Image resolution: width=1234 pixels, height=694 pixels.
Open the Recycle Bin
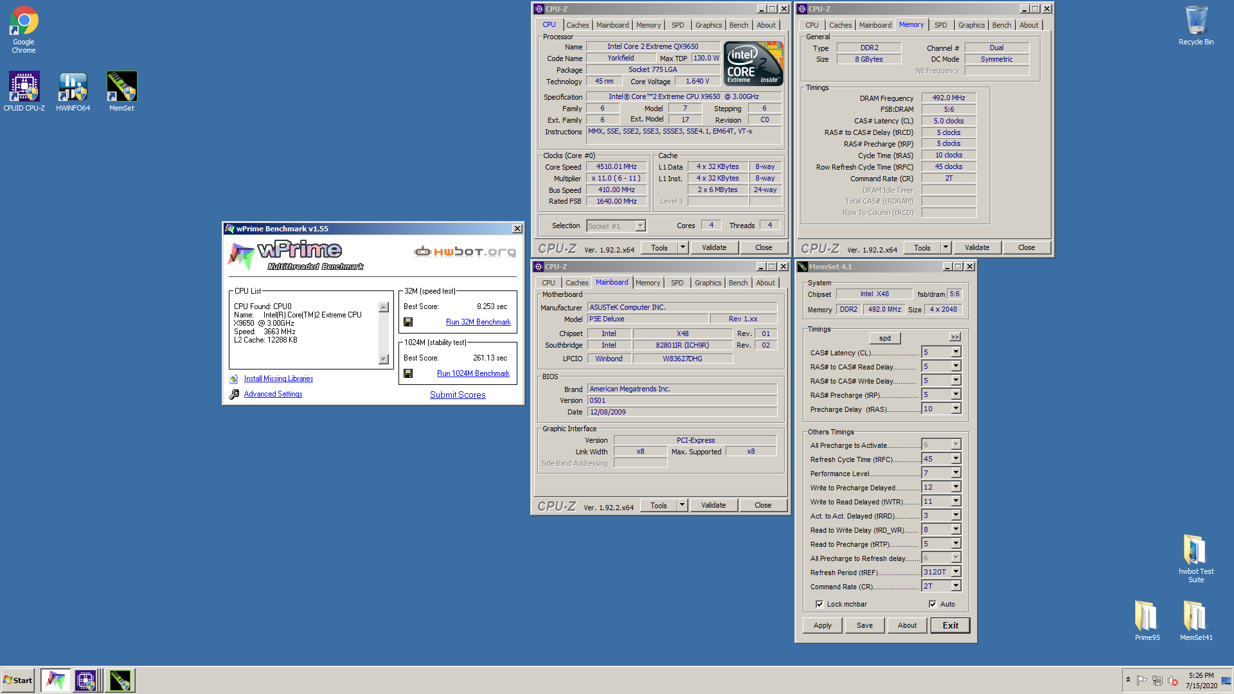click(x=1195, y=26)
